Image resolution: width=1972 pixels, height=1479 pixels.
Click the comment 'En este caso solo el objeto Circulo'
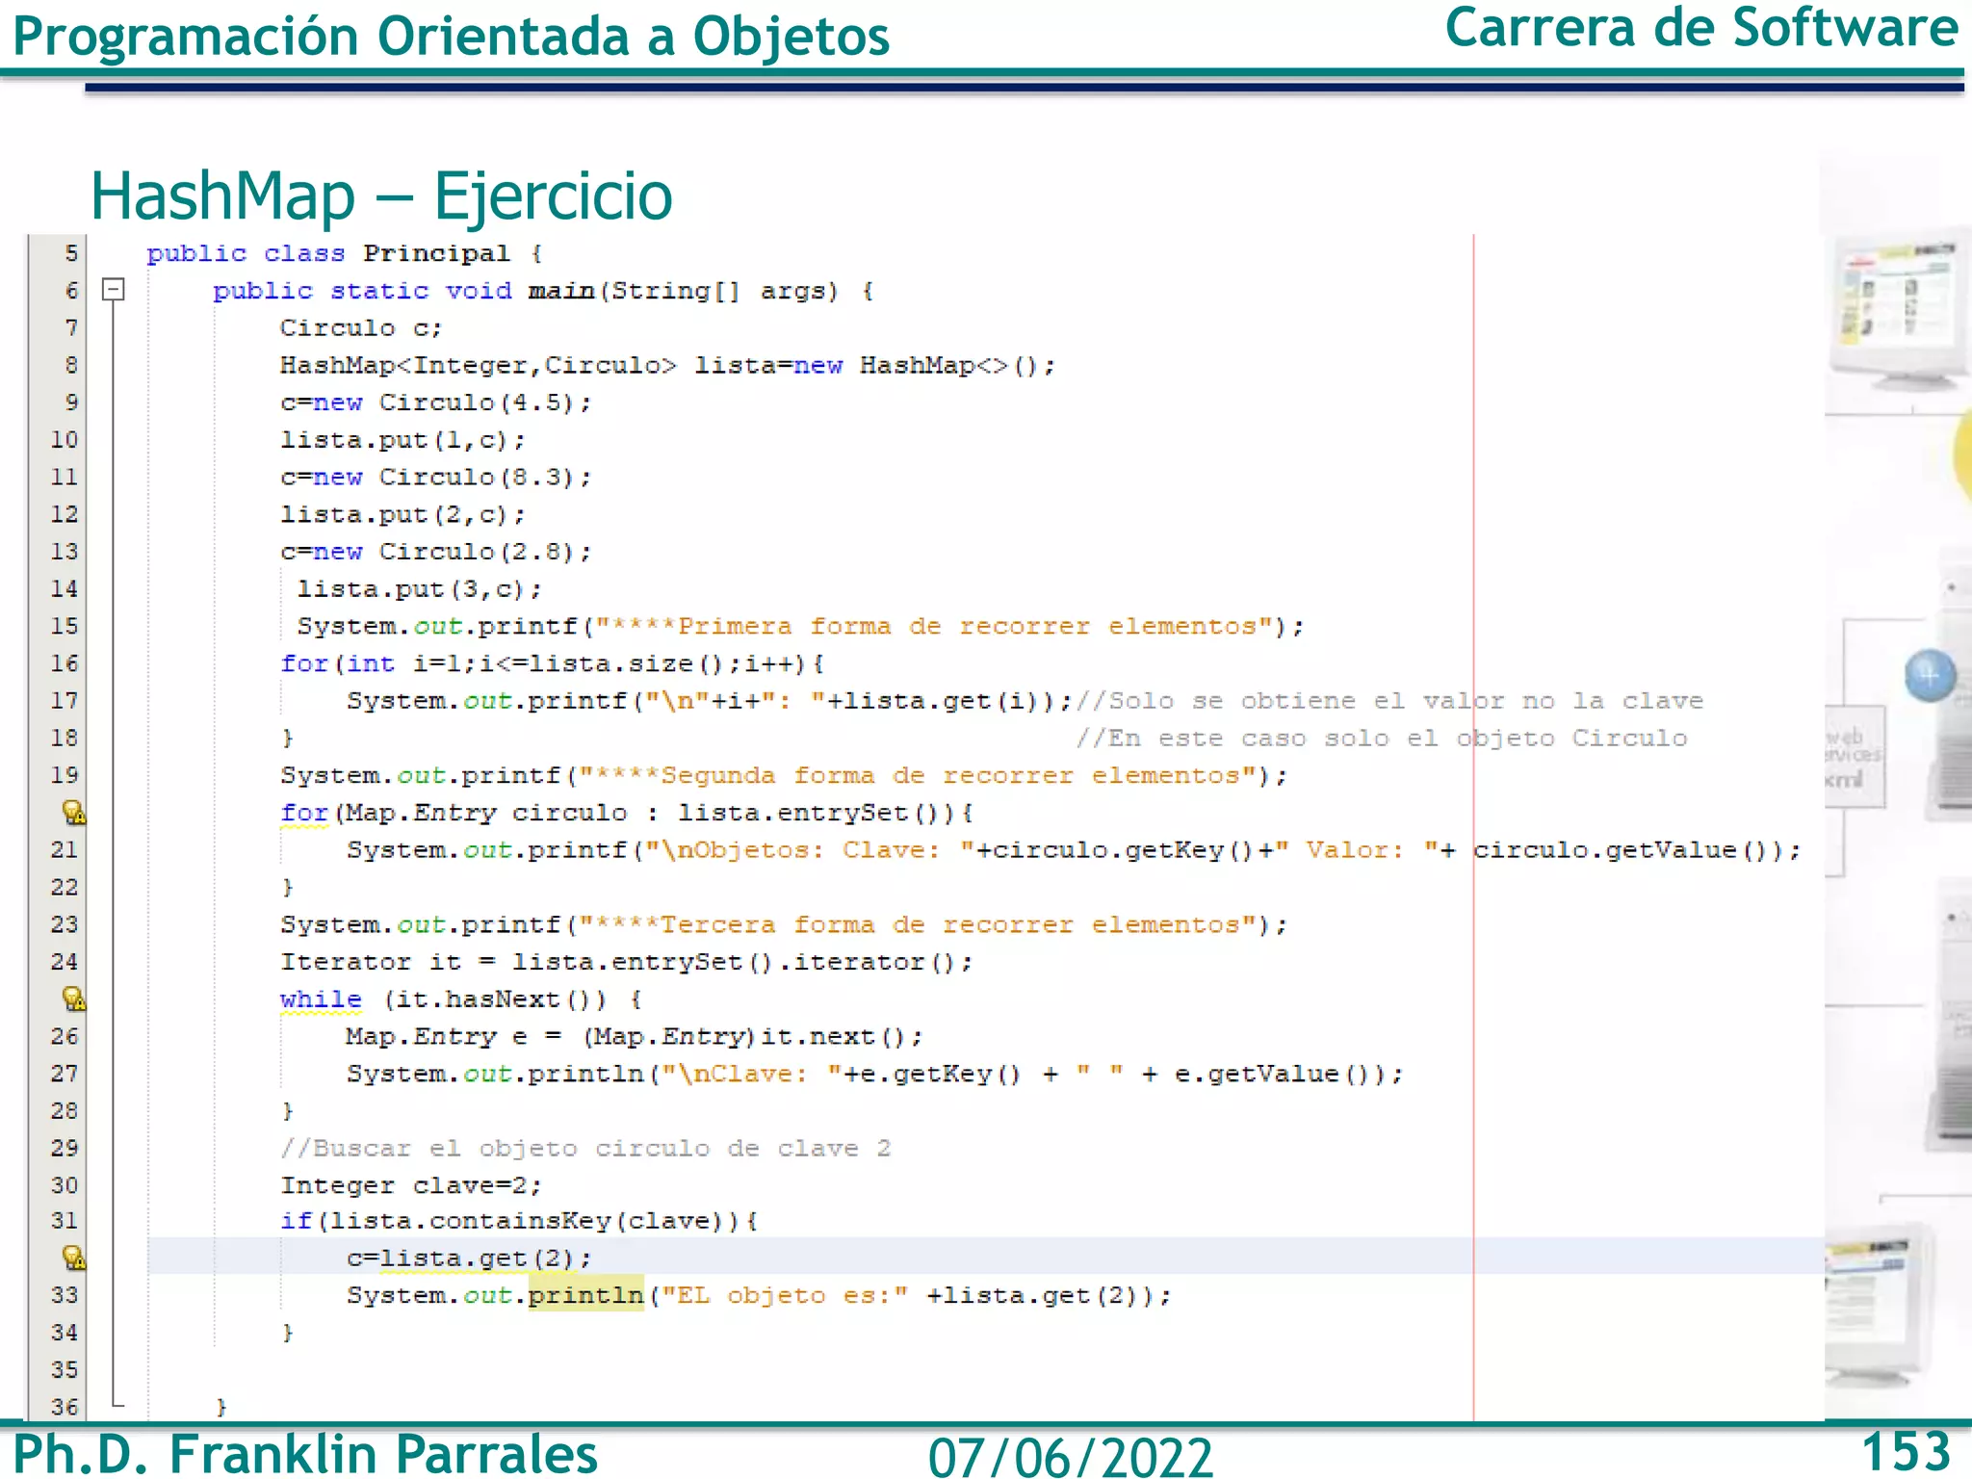[x=1382, y=739]
